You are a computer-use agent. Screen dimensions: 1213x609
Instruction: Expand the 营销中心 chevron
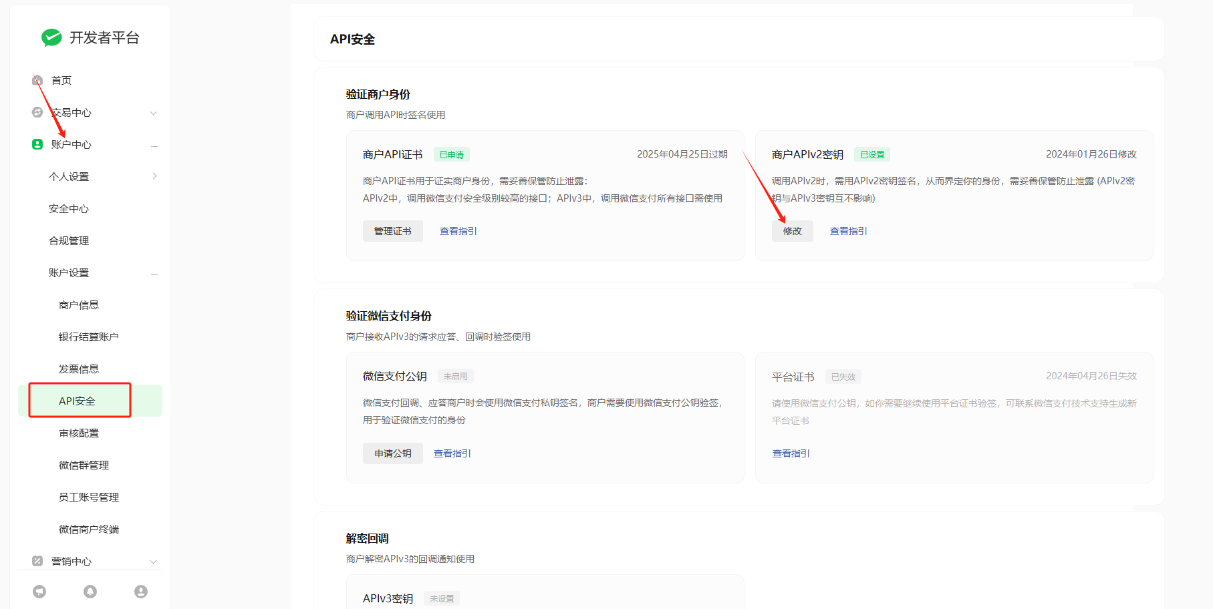click(154, 562)
